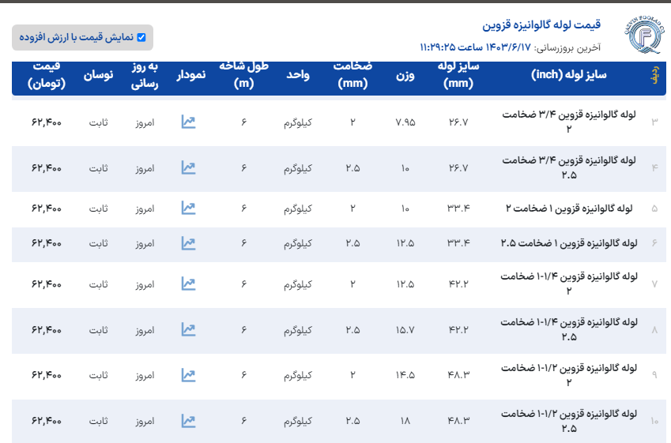Toggle نمایش قیمت با ارزش افزوده checkbox

coord(141,37)
